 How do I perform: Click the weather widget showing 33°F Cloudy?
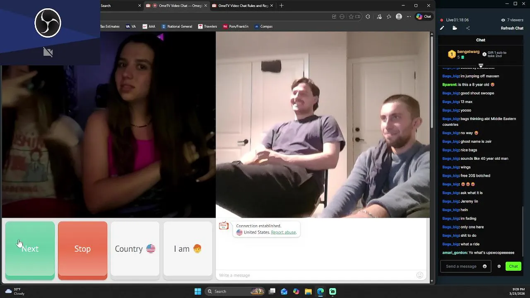click(15, 291)
